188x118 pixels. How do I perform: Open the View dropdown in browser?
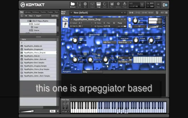tap(32, 16)
